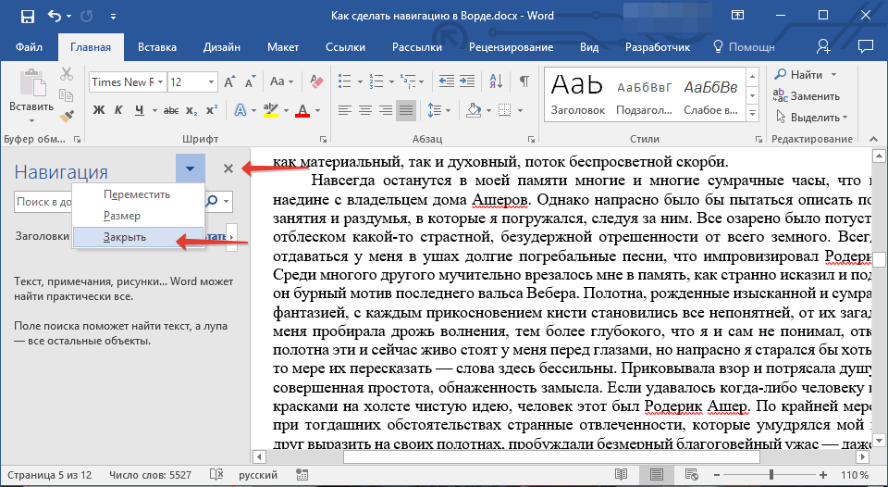Toggle bold Ж formatting
Screen dimensions: 888x487
click(99, 110)
